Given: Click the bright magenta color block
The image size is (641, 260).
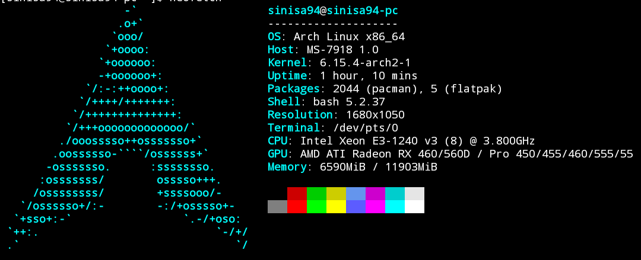Looking at the screenshot, I should tap(375, 206).
